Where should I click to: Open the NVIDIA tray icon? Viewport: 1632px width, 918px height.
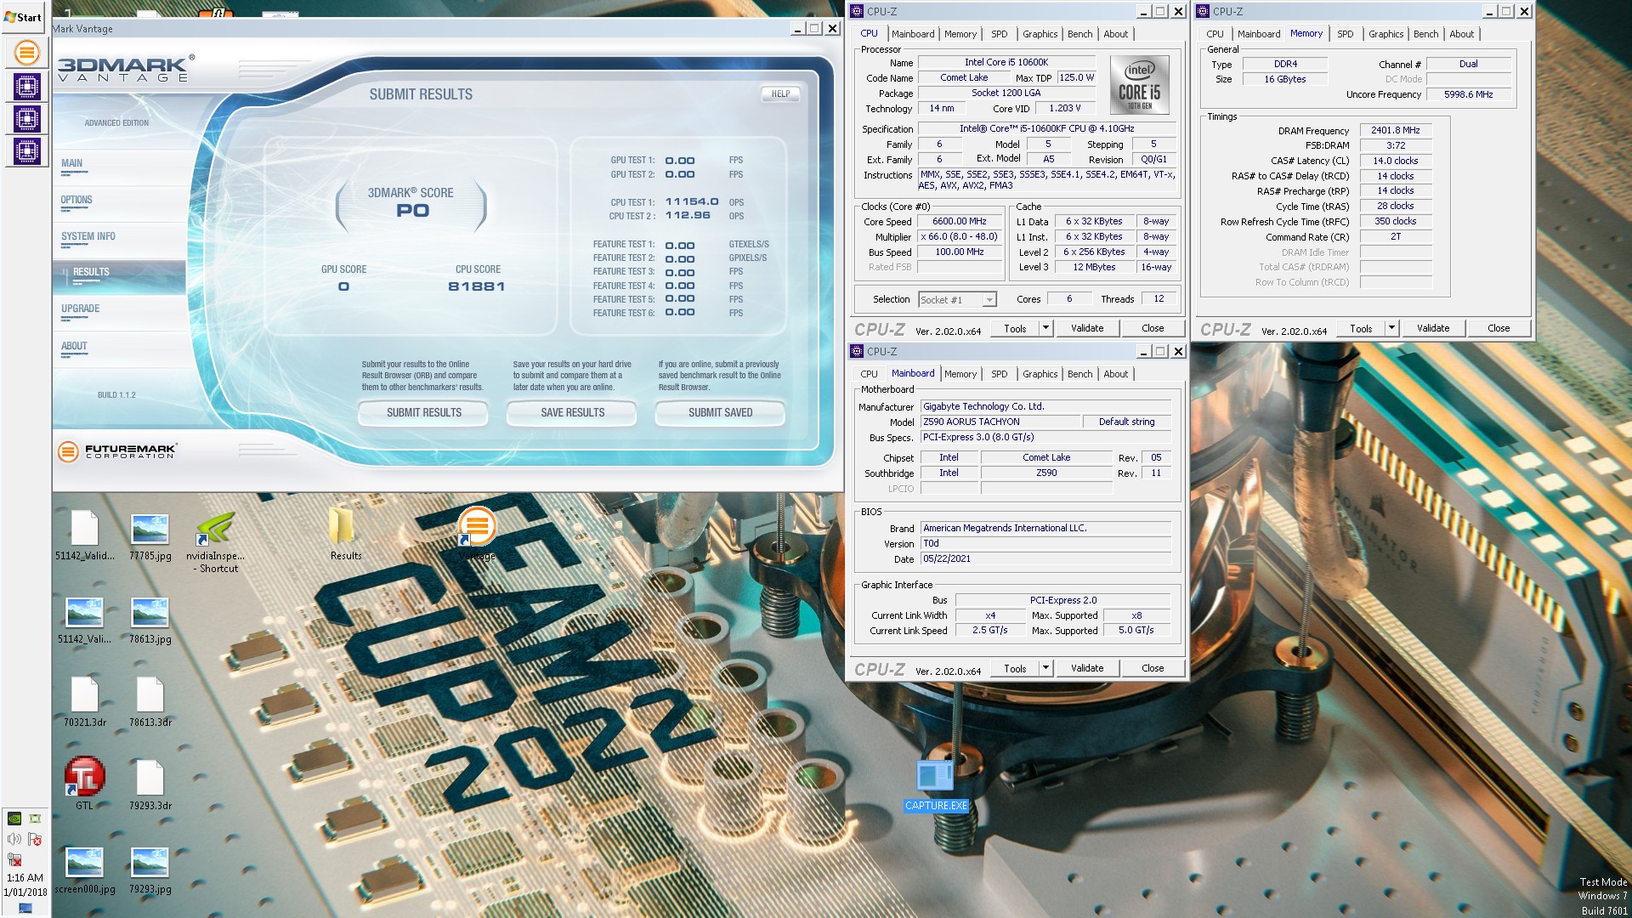(x=14, y=819)
